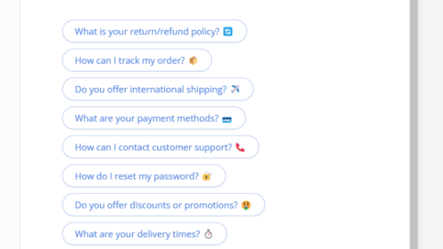
Task: Click the stopwatch emoji icon
Action: pos(208,234)
